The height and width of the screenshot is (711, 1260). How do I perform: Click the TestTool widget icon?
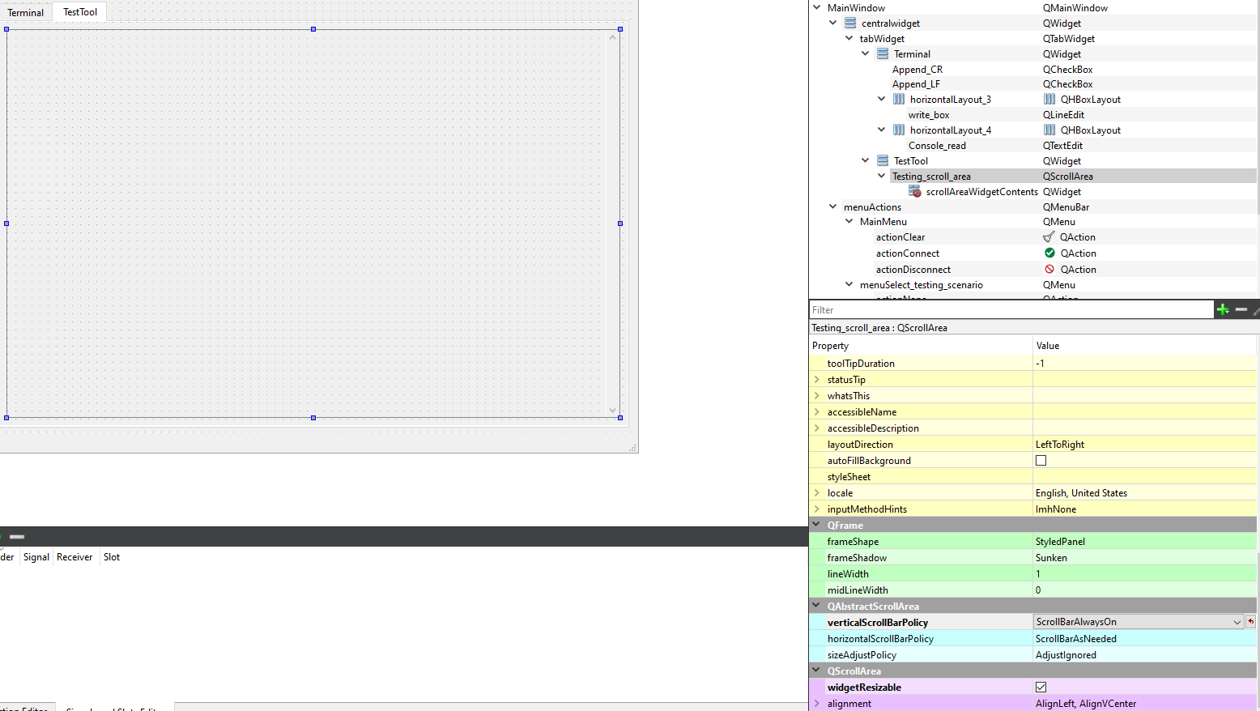[883, 161]
